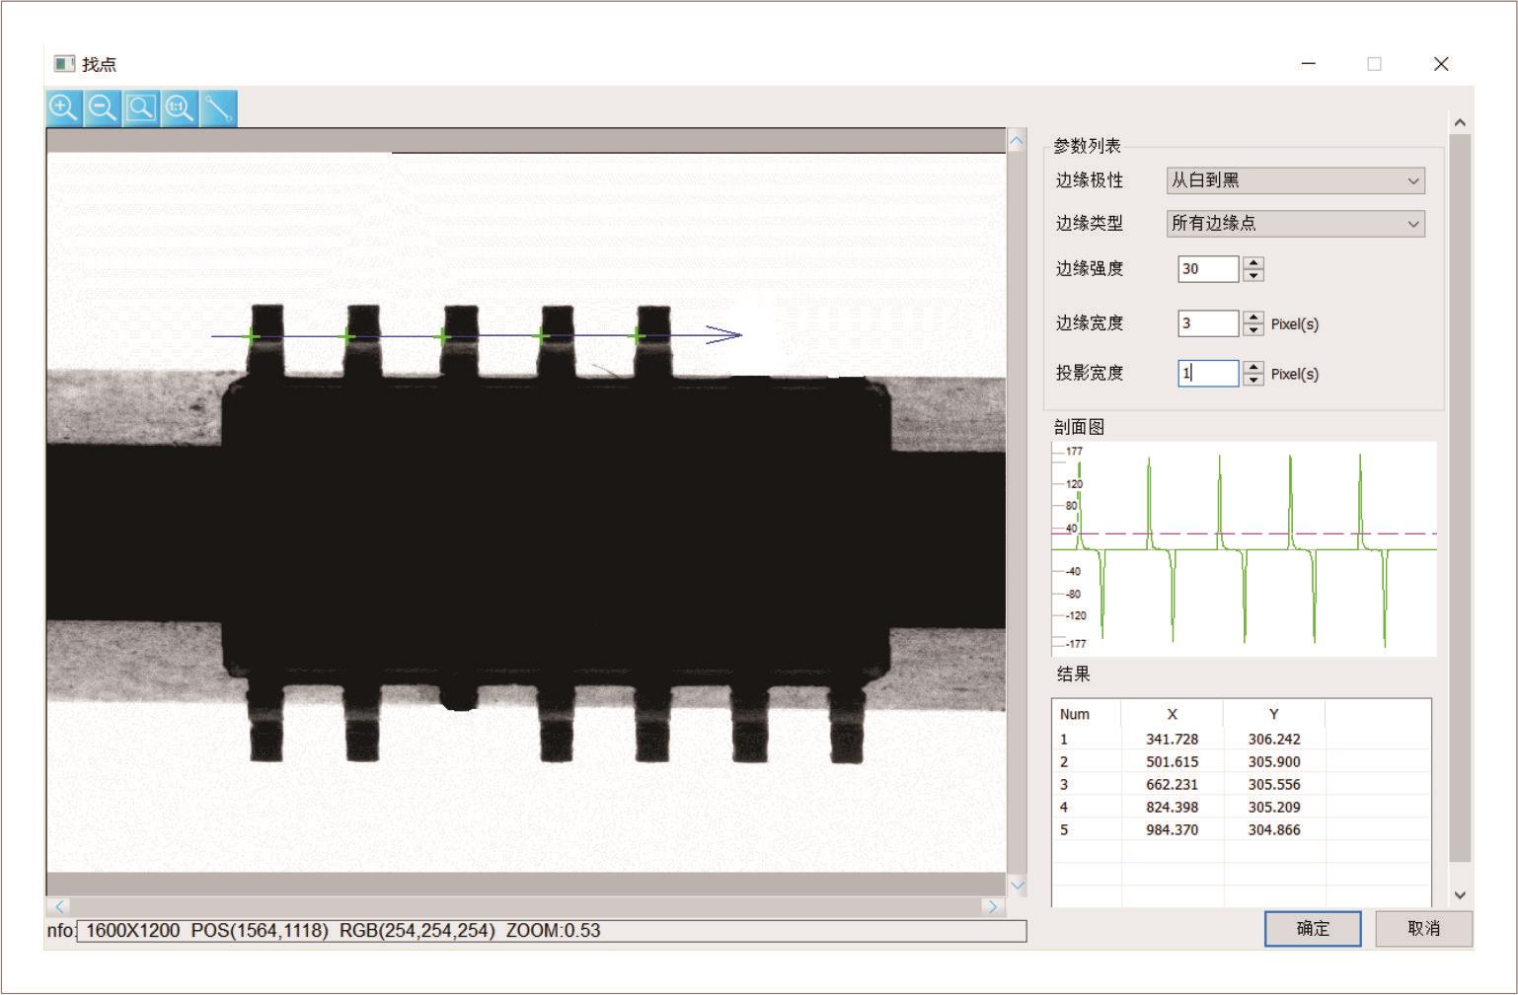Screen dimensions: 1518x995
Task: Click the X column header in results
Action: 1172,714
